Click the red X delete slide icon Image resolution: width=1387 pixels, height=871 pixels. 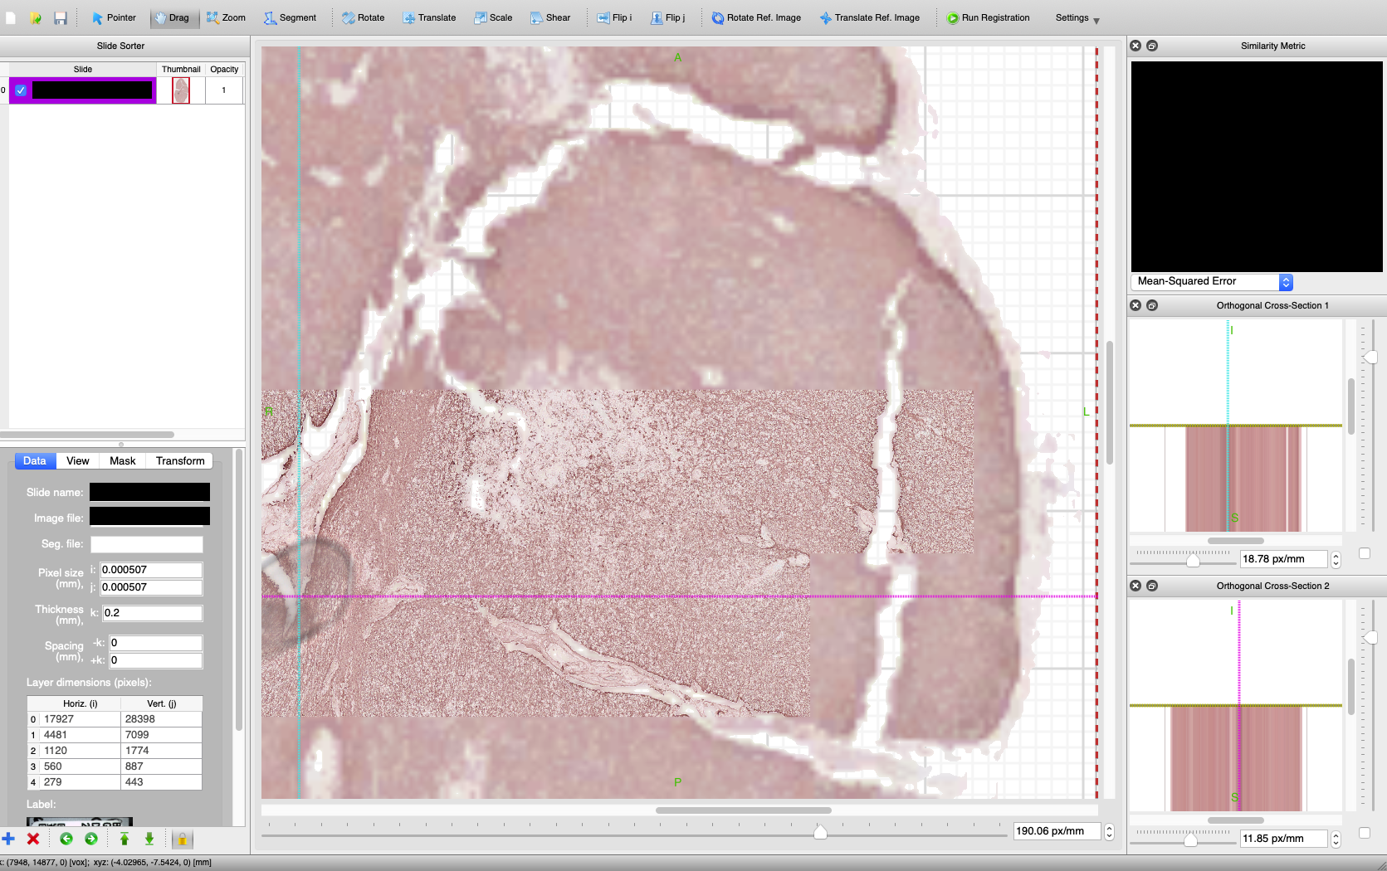coord(33,839)
